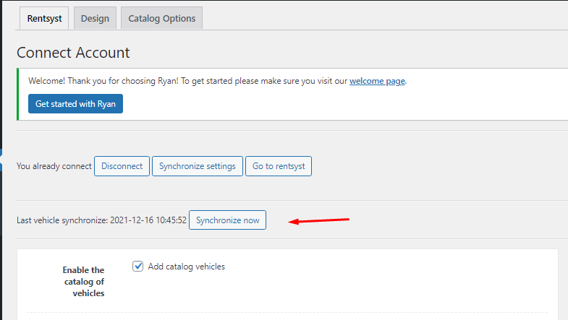Click the Synchronize settings button
Image resolution: width=568 pixels, height=320 pixels.
(x=197, y=166)
